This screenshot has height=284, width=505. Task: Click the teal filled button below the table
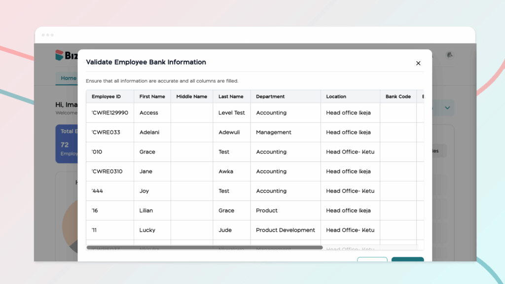pyautogui.click(x=407, y=259)
